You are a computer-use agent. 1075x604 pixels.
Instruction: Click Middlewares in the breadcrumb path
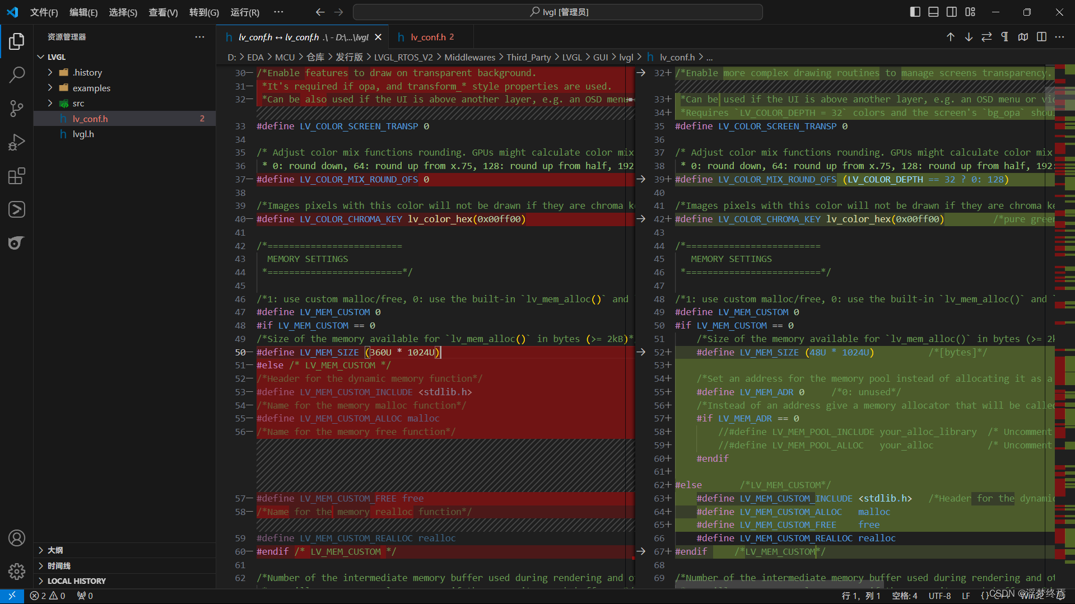[469, 57]
